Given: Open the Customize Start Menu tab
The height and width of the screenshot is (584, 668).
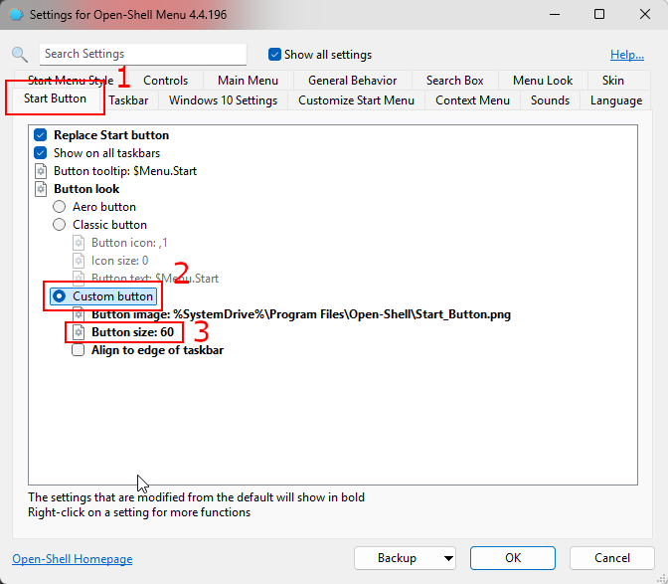Looking at the screenshot, I should (356, 100).
